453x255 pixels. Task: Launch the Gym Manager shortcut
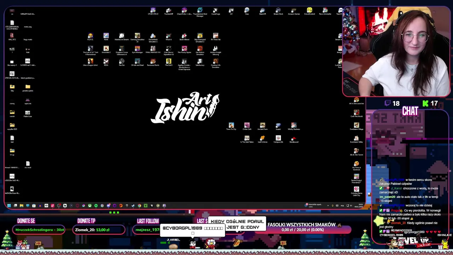tap(137, 50)
